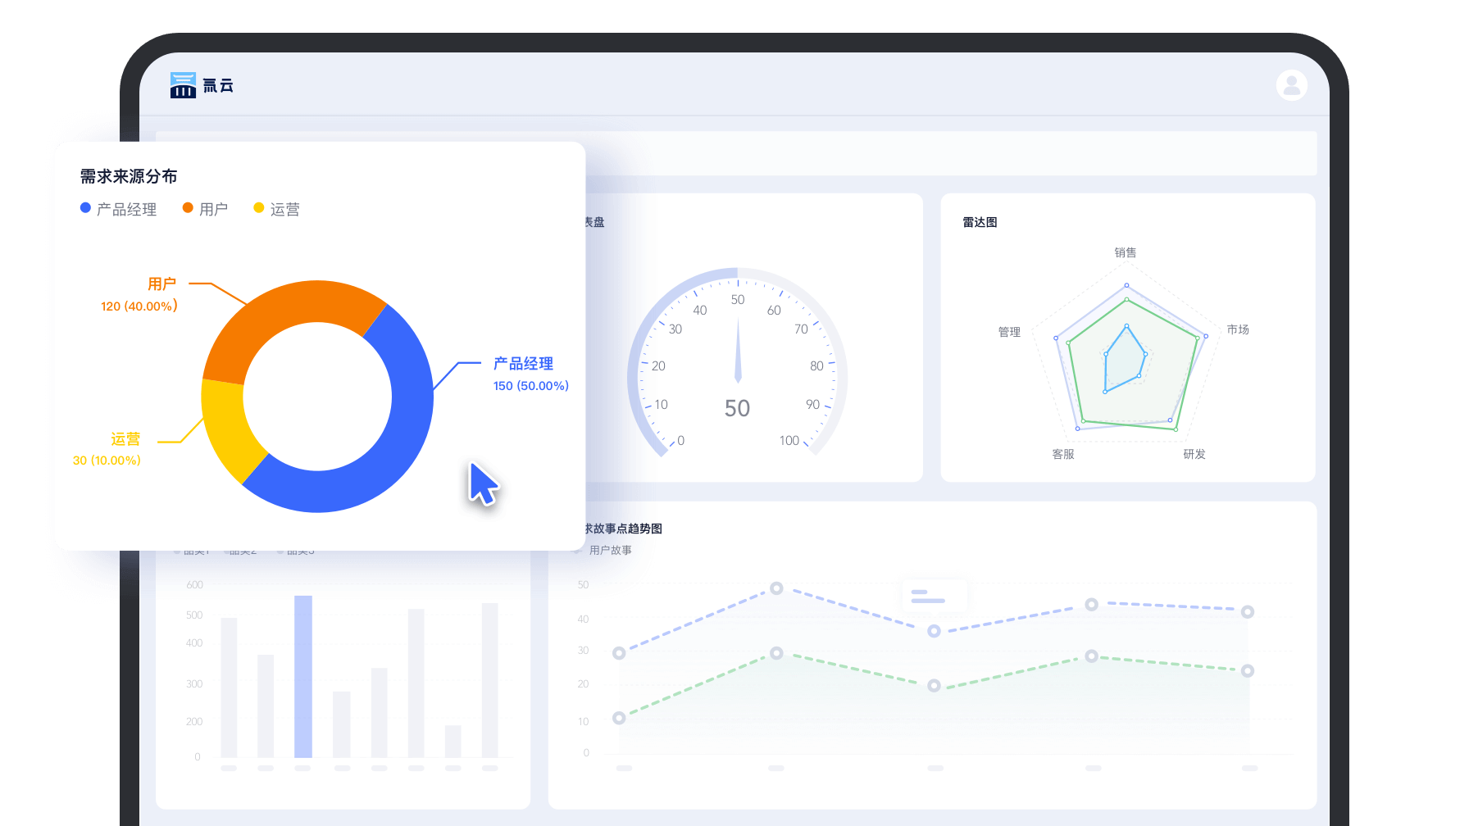Toggle the 运营 legend item

pyautogui.click(x=276, y=209)
